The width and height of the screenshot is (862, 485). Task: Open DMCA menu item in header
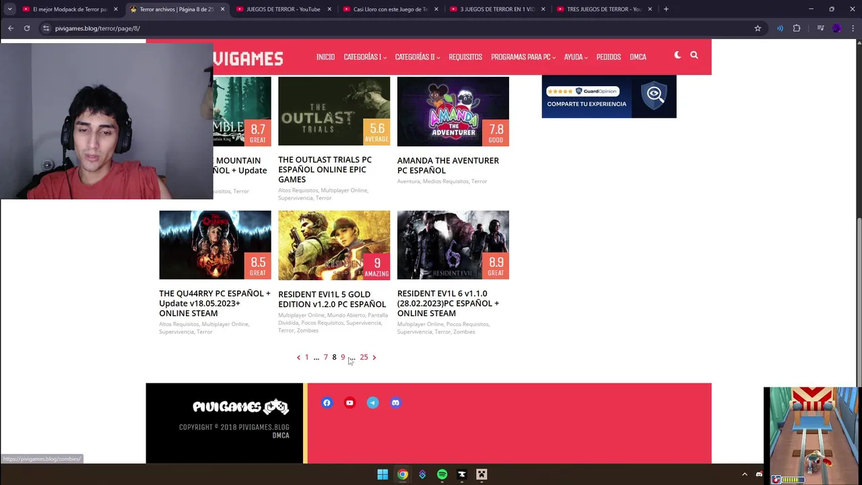(638, 57)
